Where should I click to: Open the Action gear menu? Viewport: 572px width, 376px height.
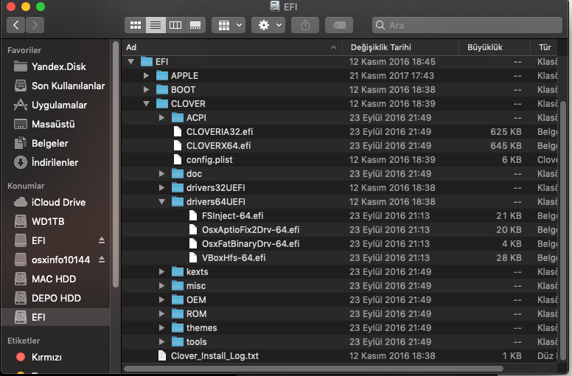pyautogui.click(x=268, y=25)
